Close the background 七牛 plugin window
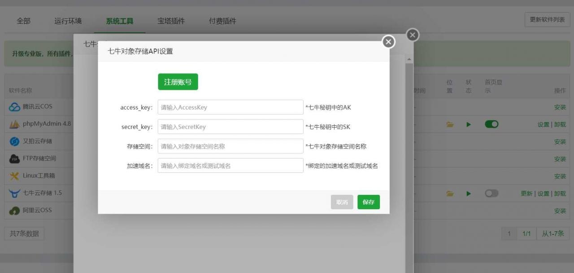Viewport: 574px width, 273px height. (x=413, y=35)
